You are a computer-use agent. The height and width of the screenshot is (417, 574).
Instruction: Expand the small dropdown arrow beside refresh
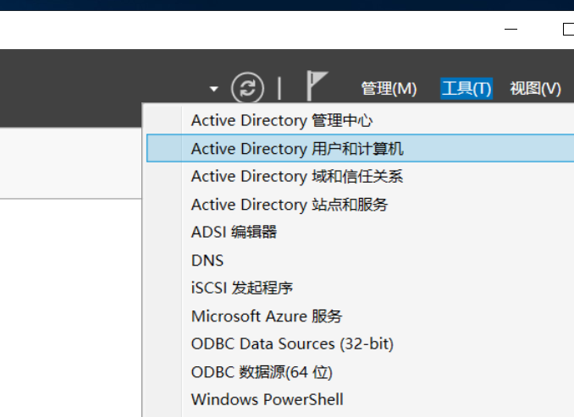pyautogui.click(x=214, y=89)
